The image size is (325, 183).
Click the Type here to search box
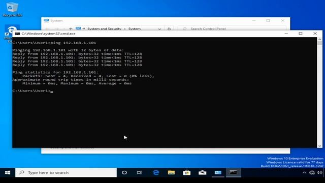66,173
